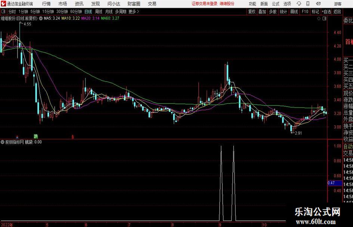
Task: Click the 返回 back button
Action: click(x=337, y=12)
